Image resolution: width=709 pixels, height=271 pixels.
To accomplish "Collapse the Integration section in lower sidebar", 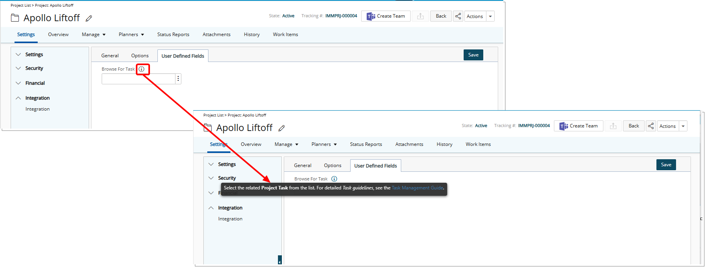I will point(211,208).
